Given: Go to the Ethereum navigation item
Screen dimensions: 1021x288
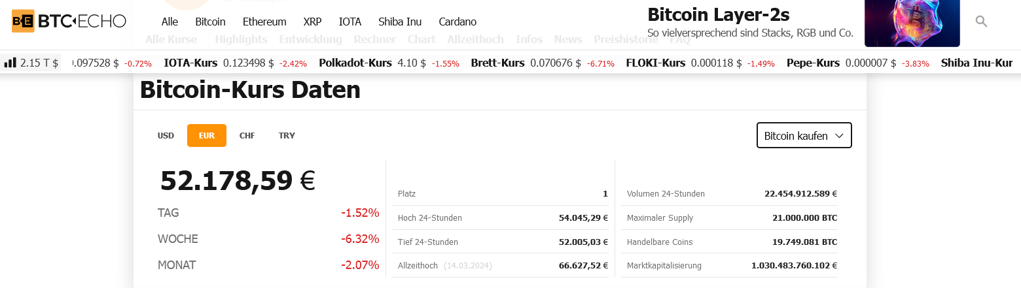Looking at the screenshot, I should (264, 22).
